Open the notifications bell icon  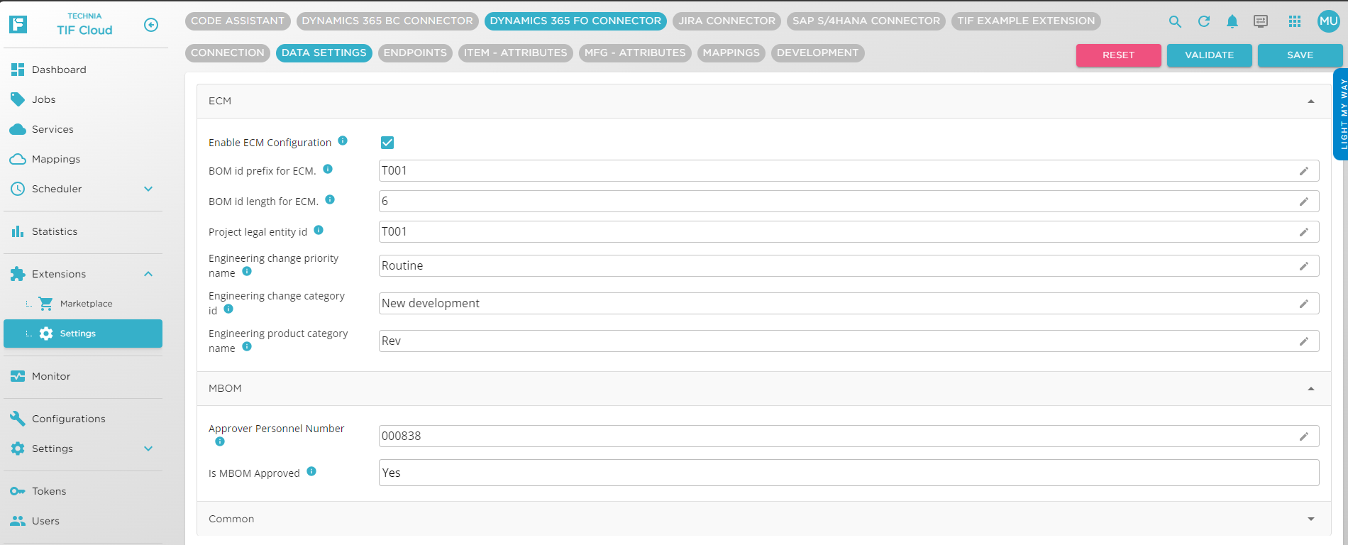coord(1232,21)
